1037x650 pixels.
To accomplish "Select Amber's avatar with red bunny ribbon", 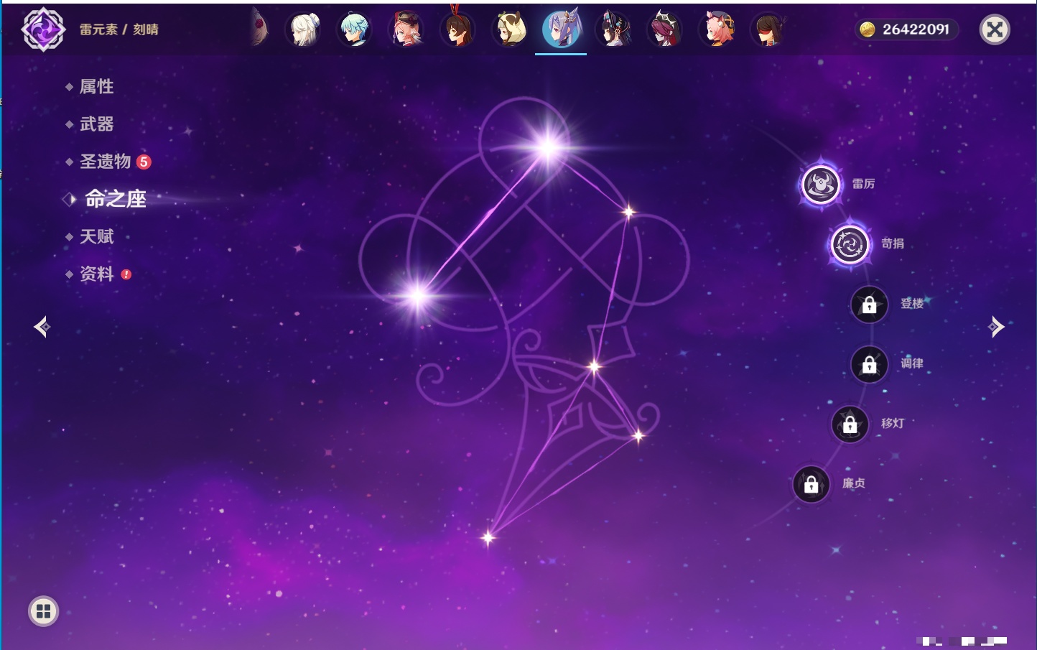I will (457, 29).
